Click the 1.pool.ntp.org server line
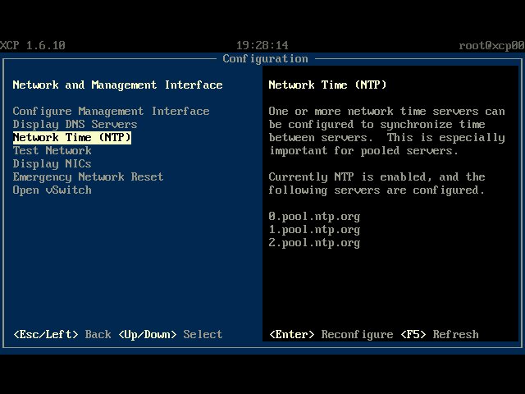Viewport: 525px width, 394px height. 314,230
